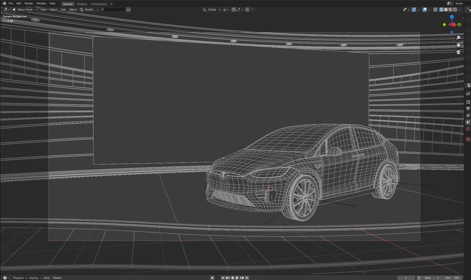This screenshot has width=471, height=280.
Task: Open the transform pivot point dropdown
Action: click(226, 10)
